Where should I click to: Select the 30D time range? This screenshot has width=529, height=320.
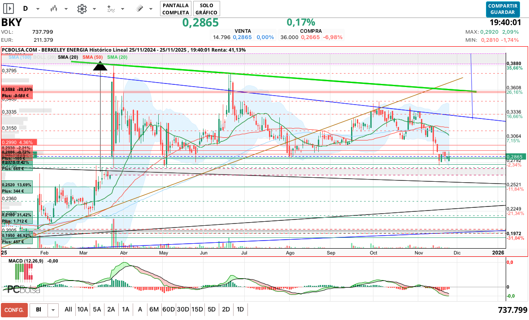point(183,309)
